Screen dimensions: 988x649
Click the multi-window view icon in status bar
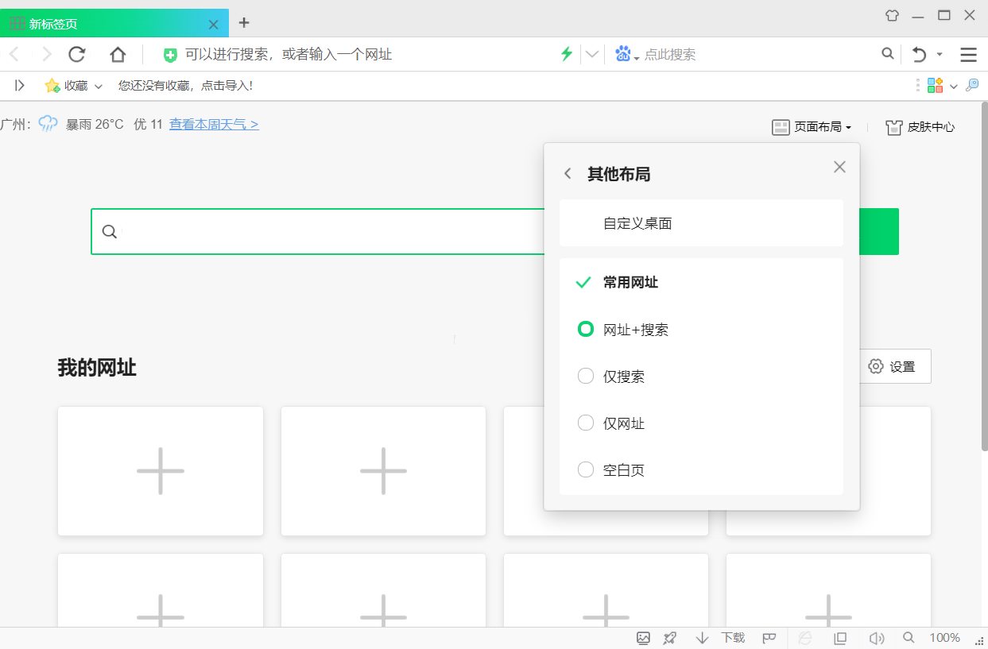click(x=839, y=637)
